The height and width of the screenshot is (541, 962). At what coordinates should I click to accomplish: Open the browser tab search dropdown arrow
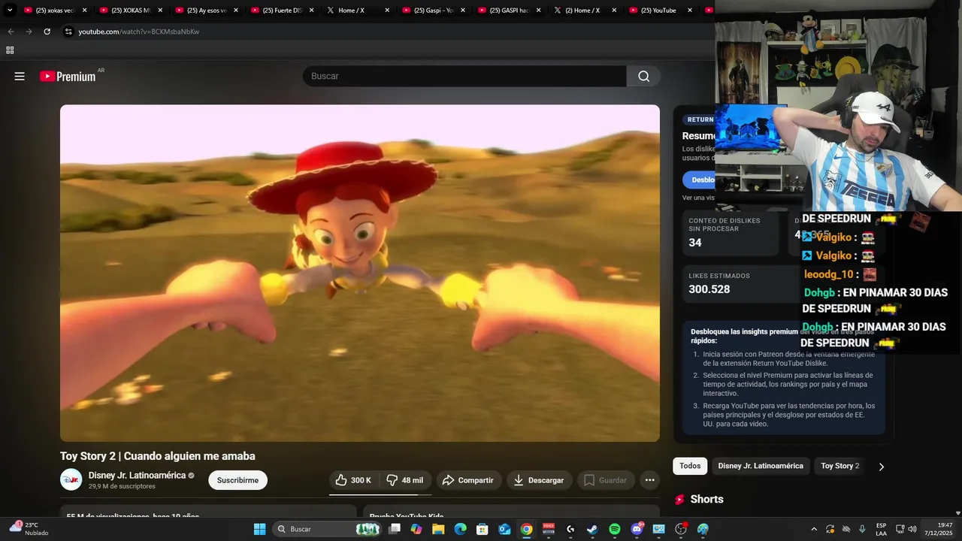[x=10, y=11]
